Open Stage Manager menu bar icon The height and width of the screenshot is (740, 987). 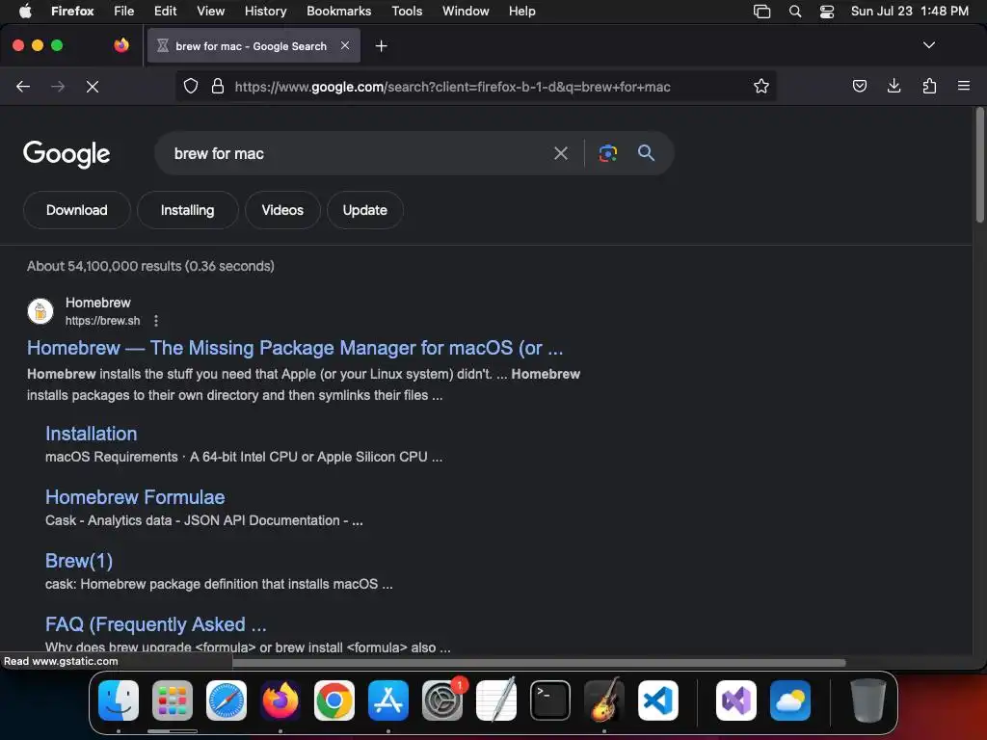(761, 12)
